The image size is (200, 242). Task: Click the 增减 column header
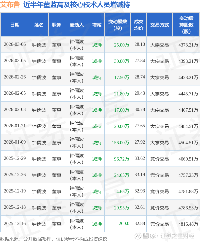97,25
